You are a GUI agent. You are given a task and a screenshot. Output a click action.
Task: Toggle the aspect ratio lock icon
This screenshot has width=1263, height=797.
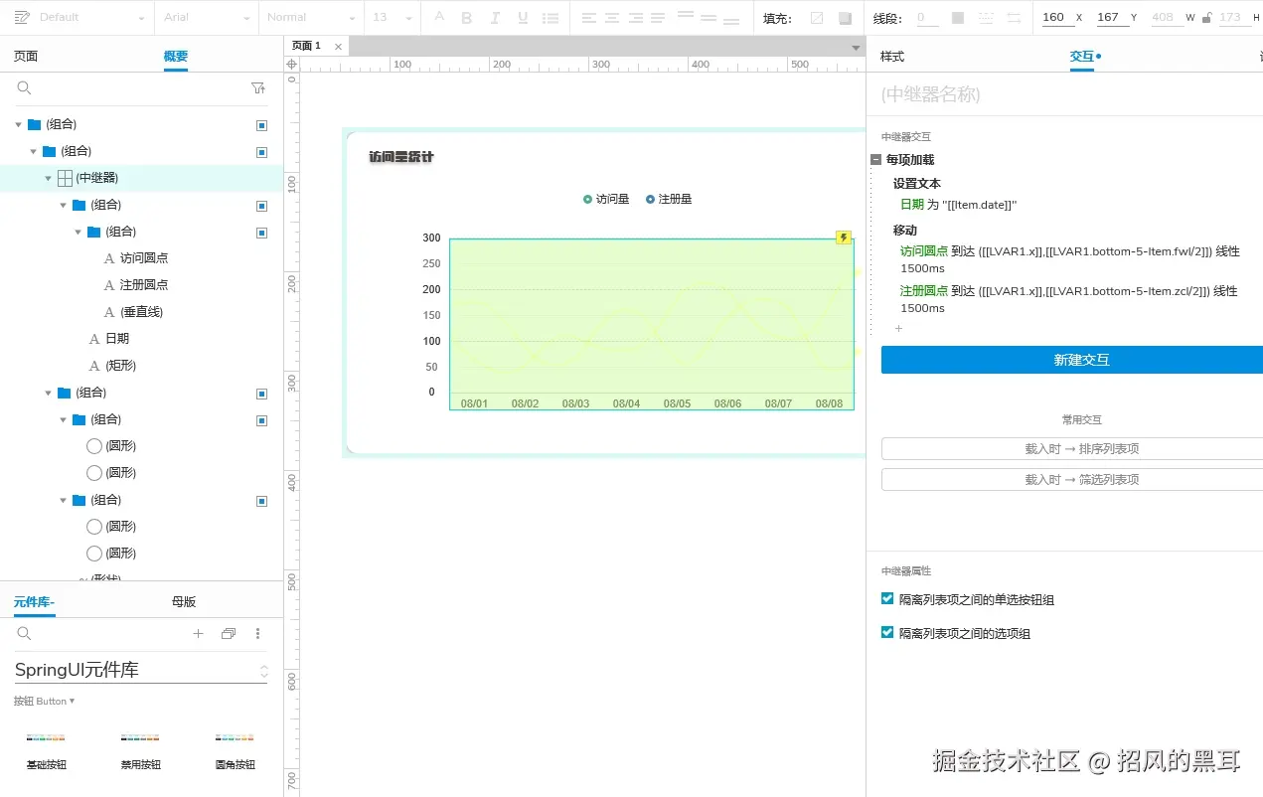click(1207, 18)
